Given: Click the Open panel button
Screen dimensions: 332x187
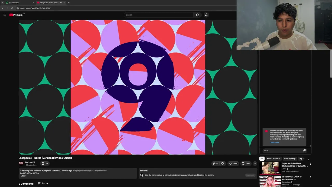Looking at the screenshot, I should click(x=250, y=175).
